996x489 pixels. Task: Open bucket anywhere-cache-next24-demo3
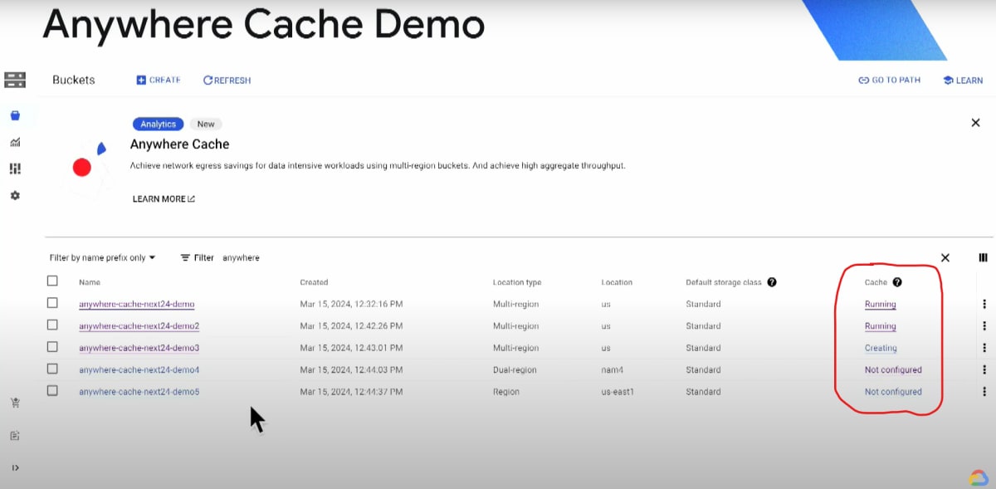click(139, 348)
